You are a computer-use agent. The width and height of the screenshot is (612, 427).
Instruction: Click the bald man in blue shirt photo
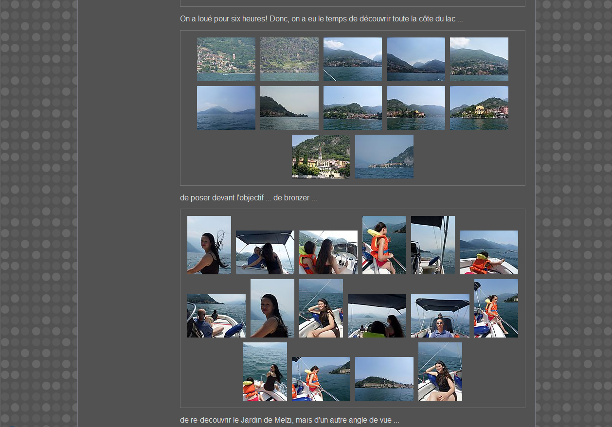coord(216,316)
